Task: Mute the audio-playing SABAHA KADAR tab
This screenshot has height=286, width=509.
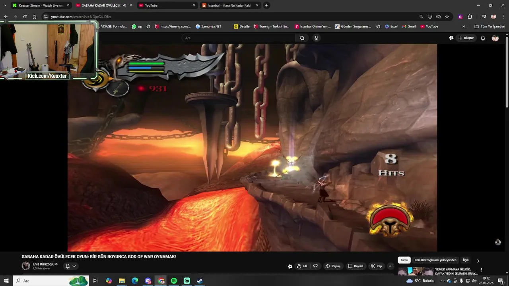Action: pos(124,5)
